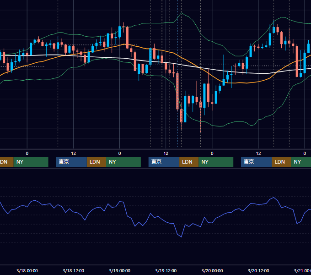This screenshot has height=275, width=311.
Task: Click the upper Bollinger band peak after 3/19 12:00
Action: point(181,13)
